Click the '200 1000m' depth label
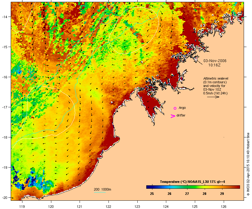The image size is (252, 209). click(x=102, y=189)
